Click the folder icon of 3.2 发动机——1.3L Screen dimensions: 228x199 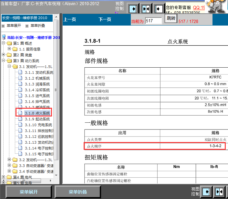click(x=15, y=160)
